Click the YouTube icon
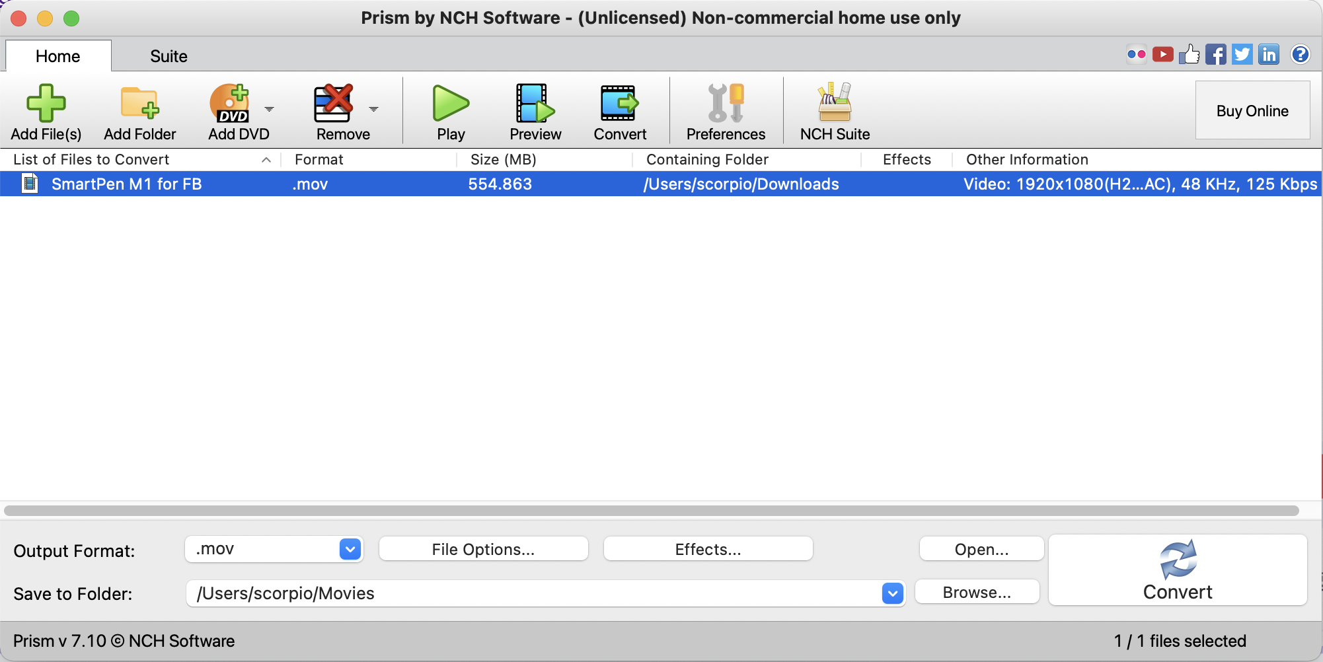The image size is (1323, 662). [x=1163, y=54]
